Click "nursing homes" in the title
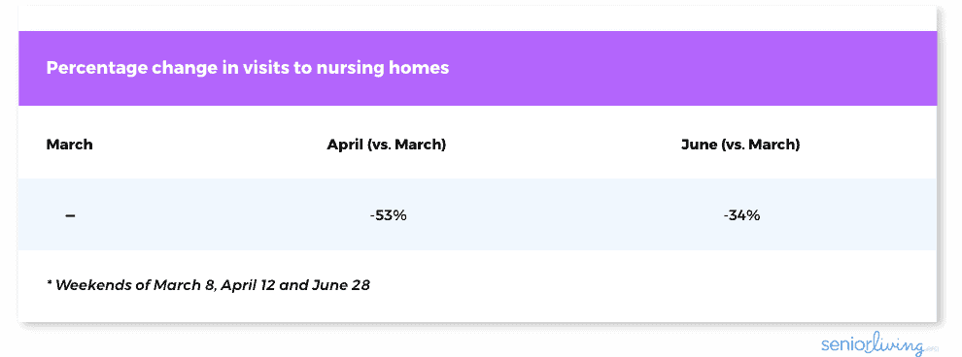962x357 pixels. 383,68
